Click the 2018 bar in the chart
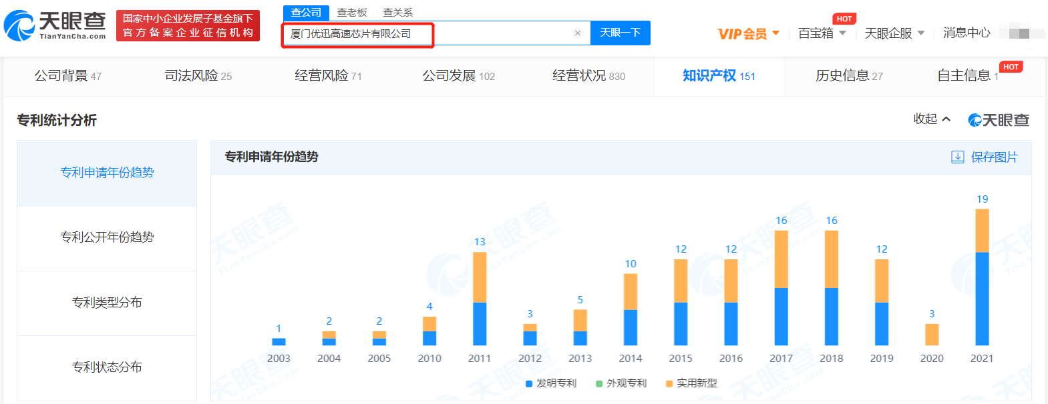Viewport: 1048px width, 404px height. [832, 288]
